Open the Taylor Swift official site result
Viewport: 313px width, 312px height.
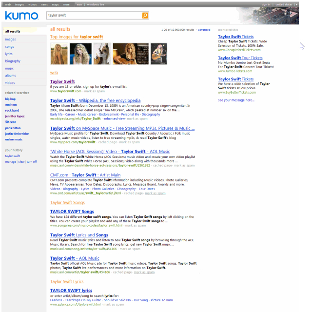pyautogui.click(x=62, y=81)
